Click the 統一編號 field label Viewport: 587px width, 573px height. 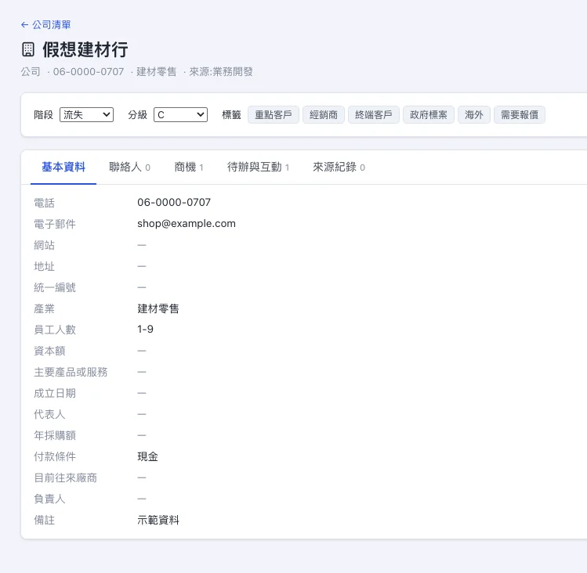click(55, 287)
